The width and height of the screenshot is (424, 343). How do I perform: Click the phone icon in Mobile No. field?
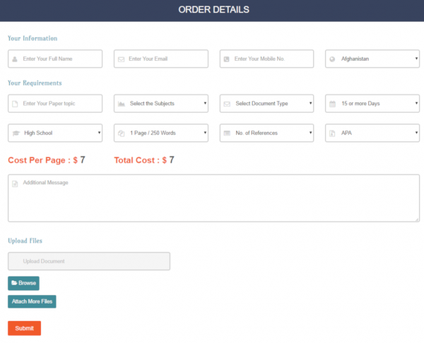click(226, 59)
